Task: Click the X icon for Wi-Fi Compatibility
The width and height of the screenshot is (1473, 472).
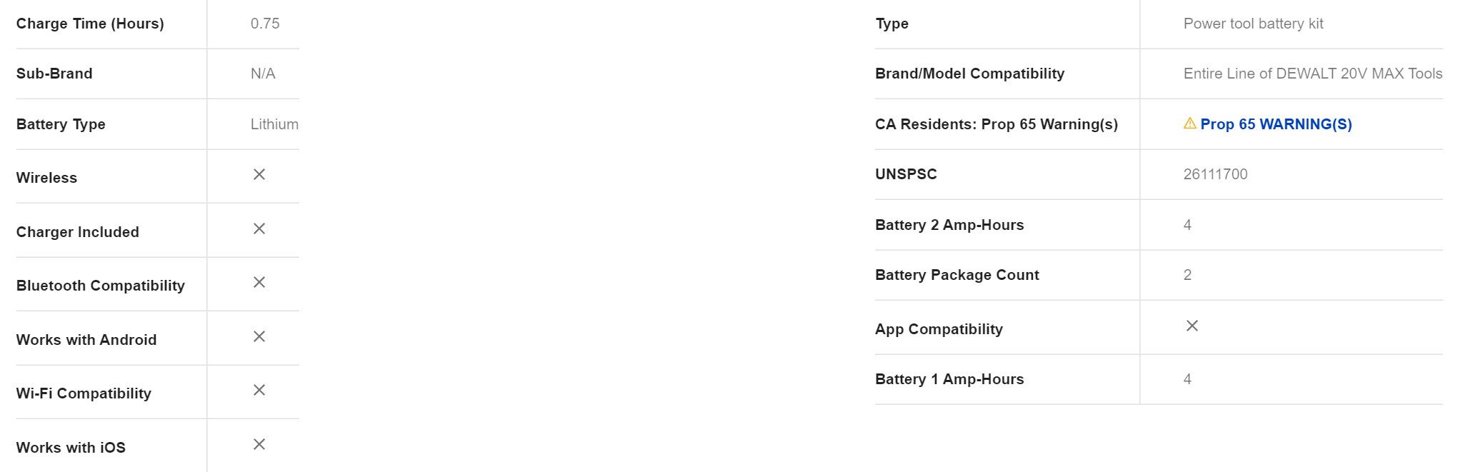Action: point(259,390)
